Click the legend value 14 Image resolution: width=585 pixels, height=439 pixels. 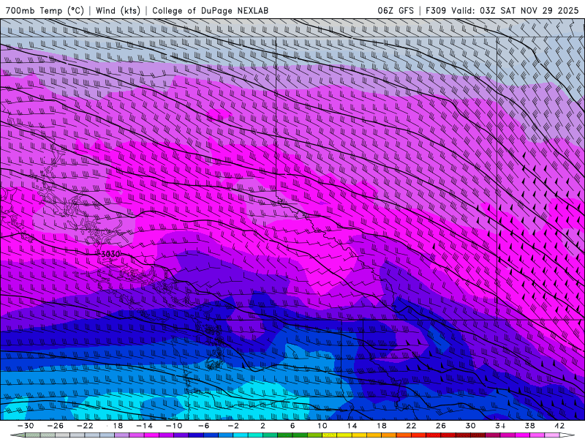pos(352,426)
